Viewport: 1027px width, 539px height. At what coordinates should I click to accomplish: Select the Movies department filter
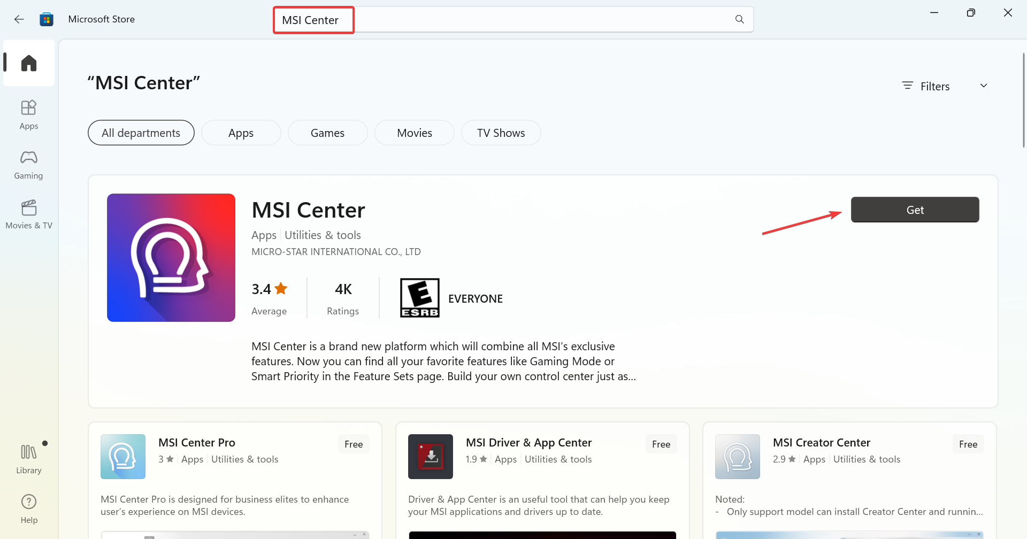tap(415, 133)
